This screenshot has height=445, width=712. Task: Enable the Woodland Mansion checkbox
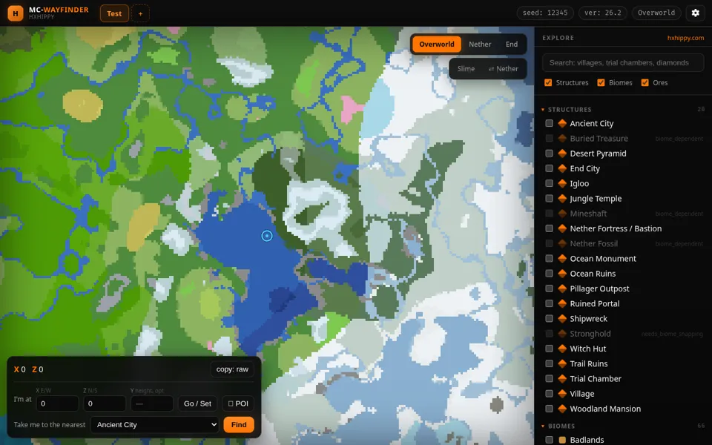[549, 408]
